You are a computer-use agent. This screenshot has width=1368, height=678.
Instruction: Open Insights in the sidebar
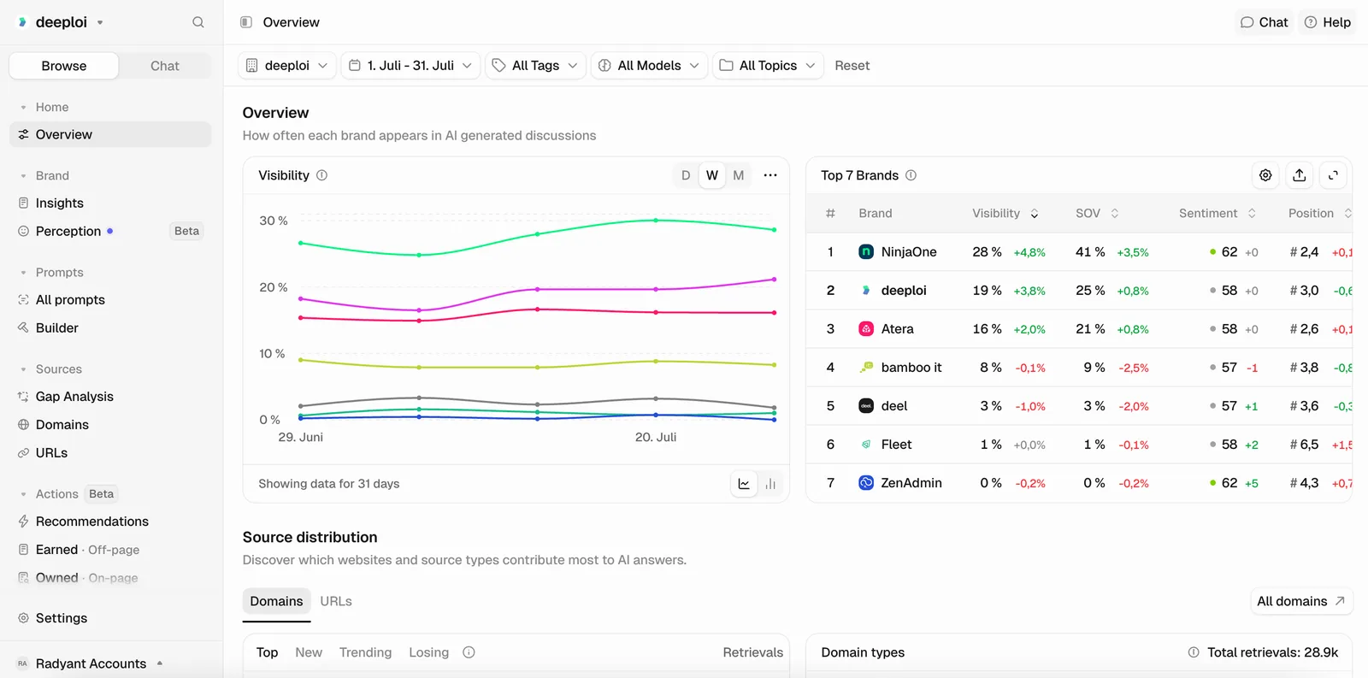point(110,203)
